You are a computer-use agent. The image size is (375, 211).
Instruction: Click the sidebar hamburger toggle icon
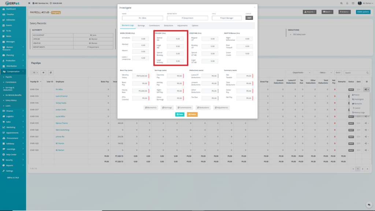click(29, 3)
